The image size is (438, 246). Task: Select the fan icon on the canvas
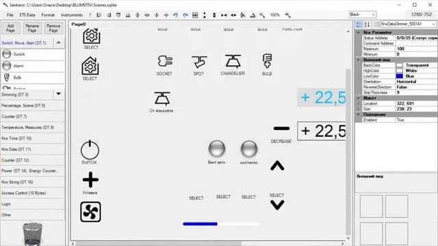pos(90,212)
